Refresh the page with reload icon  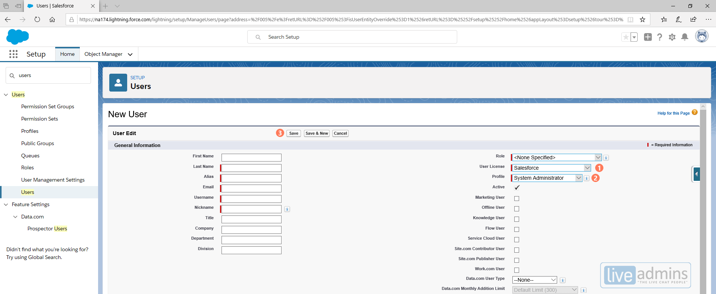[37, 19]
